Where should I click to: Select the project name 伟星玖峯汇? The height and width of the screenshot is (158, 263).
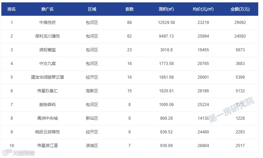point(47,91)
